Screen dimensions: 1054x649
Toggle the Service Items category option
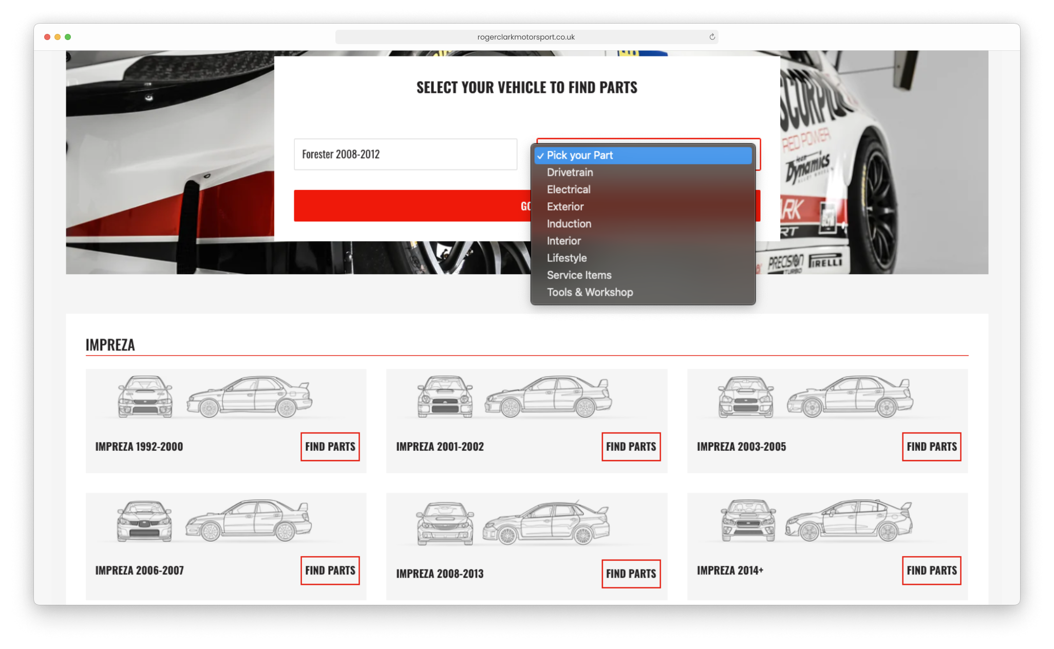tap(580, 275)
